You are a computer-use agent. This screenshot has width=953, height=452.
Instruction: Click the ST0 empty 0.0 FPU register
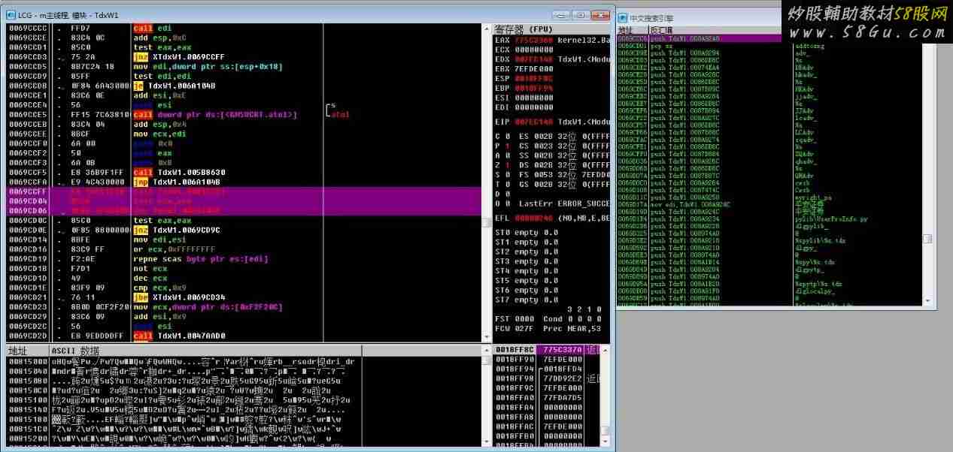(x=527, y=232)
